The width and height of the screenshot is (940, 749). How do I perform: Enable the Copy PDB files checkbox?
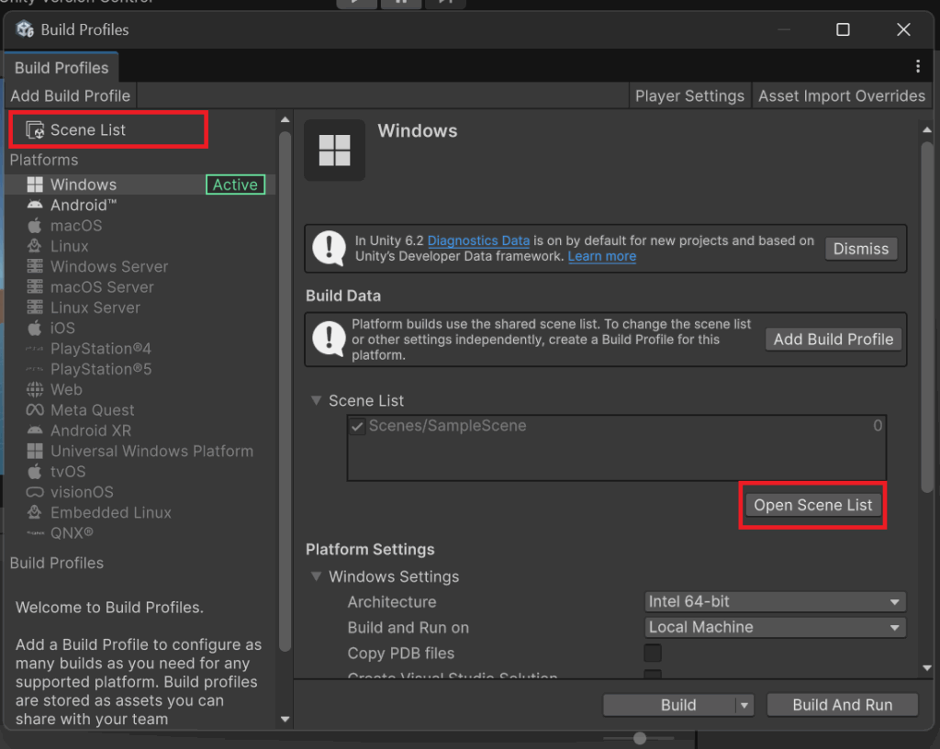click(x=653, y=653)
